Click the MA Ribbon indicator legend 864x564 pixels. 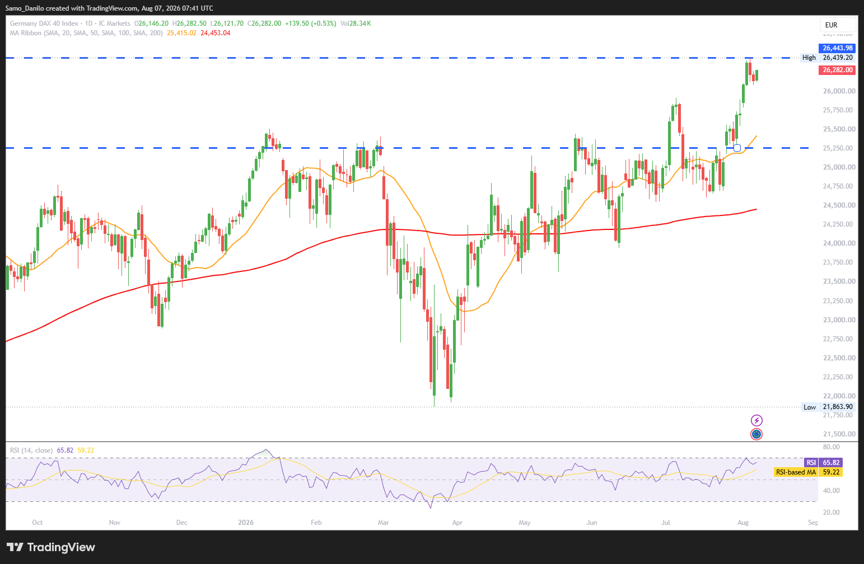[x=86, y=33]
